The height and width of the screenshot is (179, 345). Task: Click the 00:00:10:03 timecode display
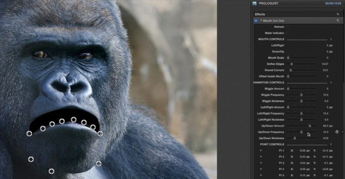333,4
